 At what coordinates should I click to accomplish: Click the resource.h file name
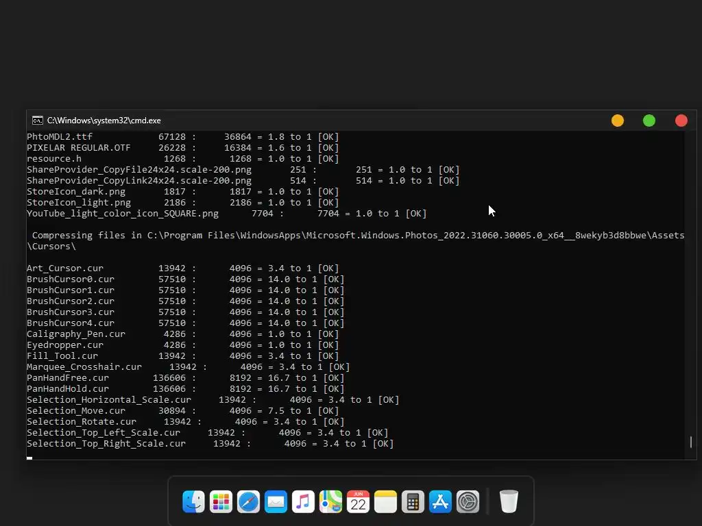tap(54, 159)
